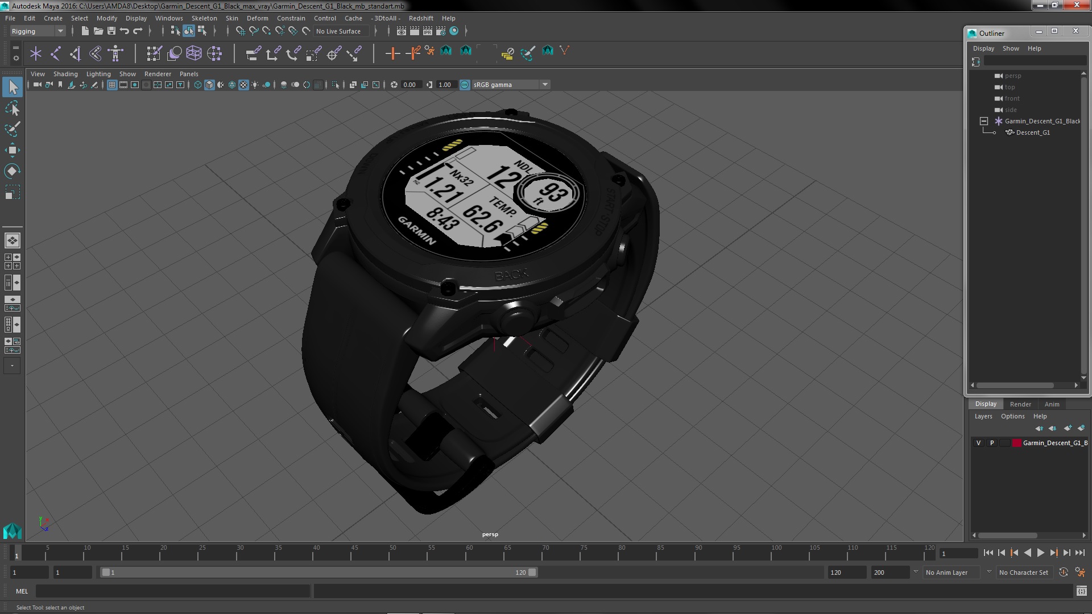Click the No Live Surface field

(341, 31)
